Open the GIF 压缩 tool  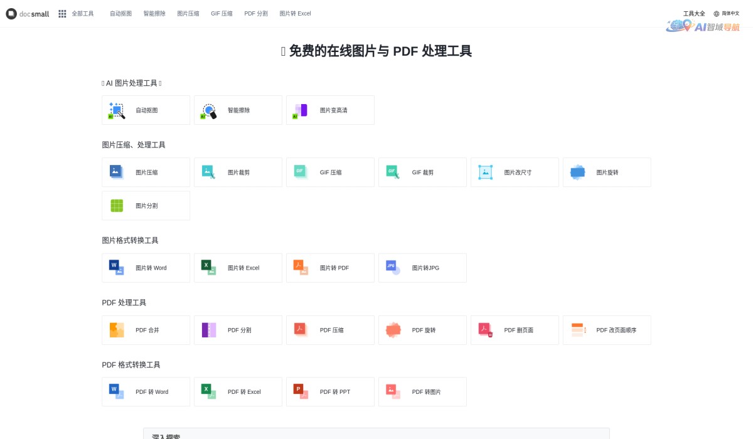[x=330, y=172]
